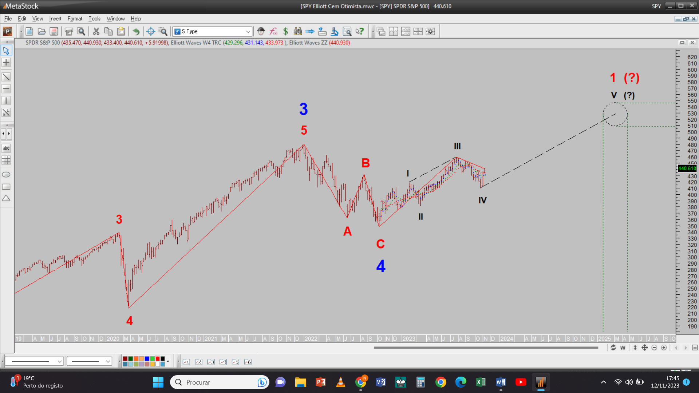Click the horizontal chart scrollbar
This screenshot has width=699, height=393.
point(486,348)
